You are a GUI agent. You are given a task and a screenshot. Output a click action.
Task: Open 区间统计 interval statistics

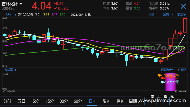coord(167,70)
